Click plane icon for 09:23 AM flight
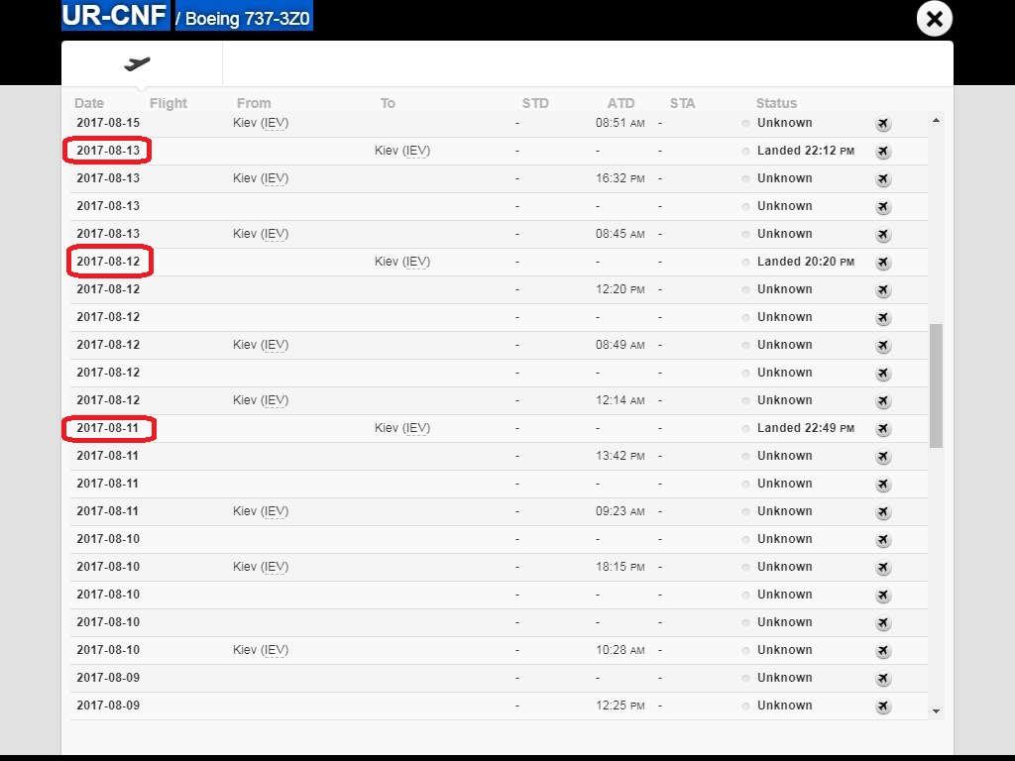The width and height of the screenshot is (1015, 761). pyautogui.click(x=883, y=512)
